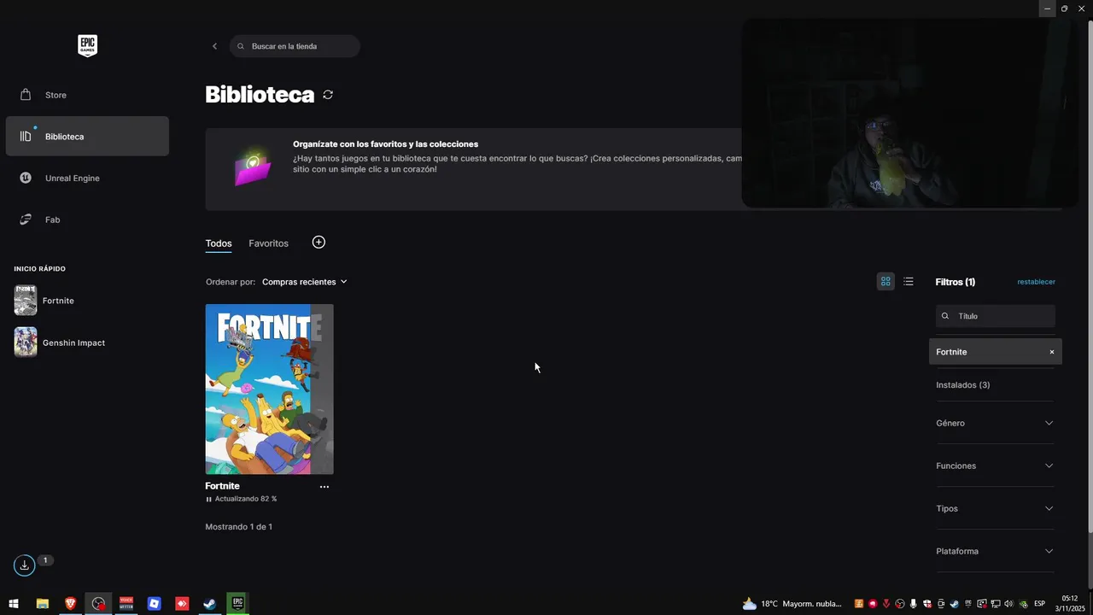
Task: Toggle the Instalados (3) filter
Action: coord(962,385)
